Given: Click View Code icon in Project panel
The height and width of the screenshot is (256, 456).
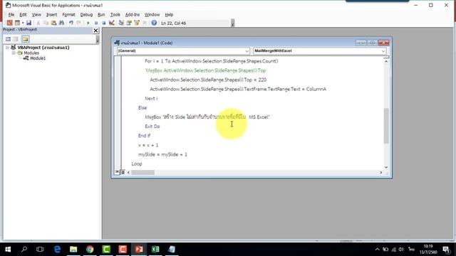Looking at the screenshot, I should click(8, 39).
